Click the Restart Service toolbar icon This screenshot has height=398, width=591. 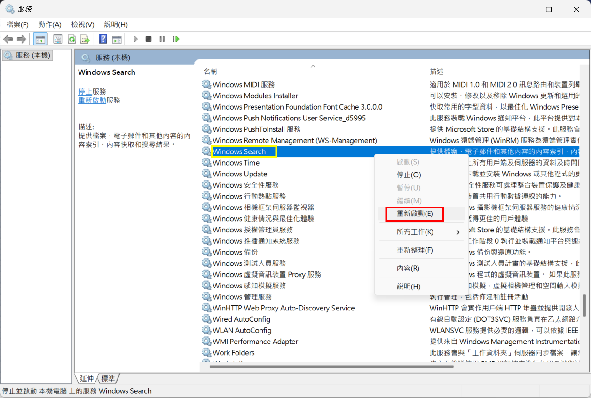176,39
